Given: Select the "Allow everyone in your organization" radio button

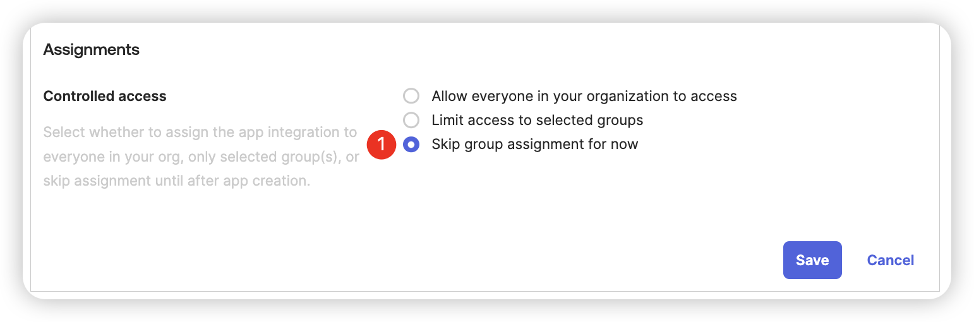Looking at the screenshot, I should coord(411,96).
